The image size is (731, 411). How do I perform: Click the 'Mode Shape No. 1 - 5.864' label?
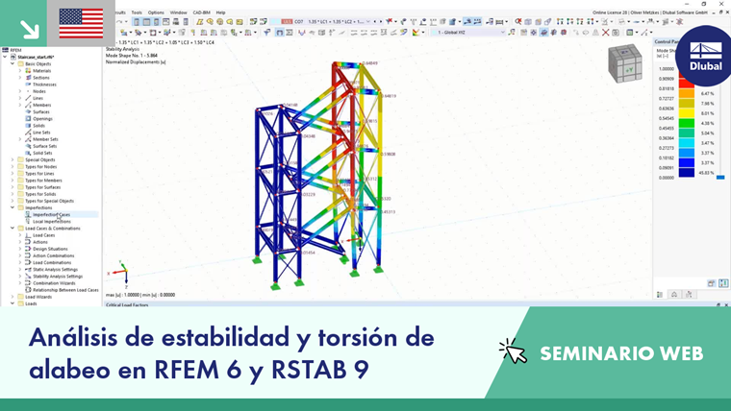tap(131, 55)
